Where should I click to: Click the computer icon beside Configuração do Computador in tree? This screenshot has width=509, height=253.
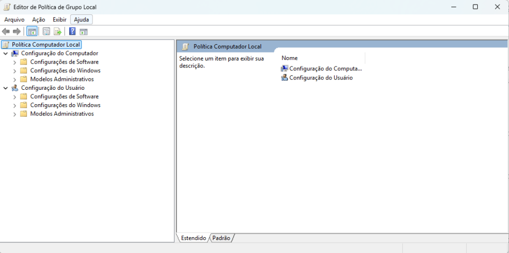pos(15,53)
